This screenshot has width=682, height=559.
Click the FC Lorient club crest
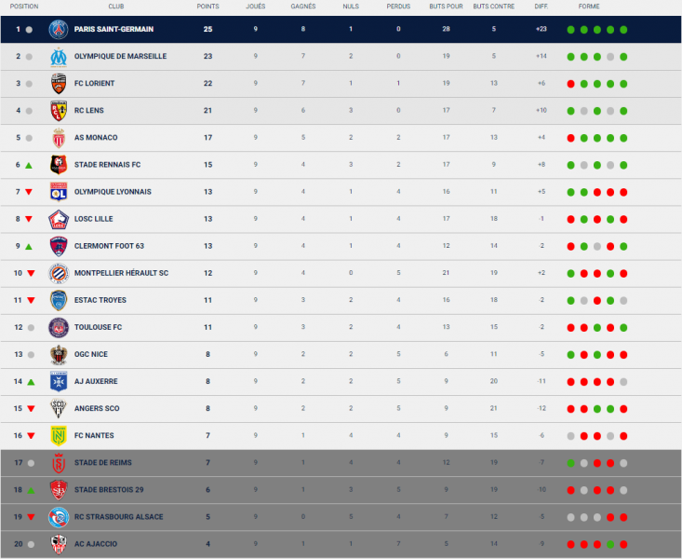pos(60,83)
